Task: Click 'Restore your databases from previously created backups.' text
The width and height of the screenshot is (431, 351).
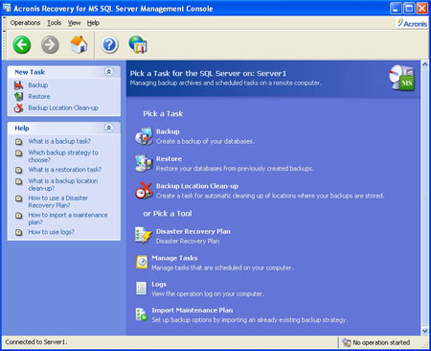Action: click(235, 169)
